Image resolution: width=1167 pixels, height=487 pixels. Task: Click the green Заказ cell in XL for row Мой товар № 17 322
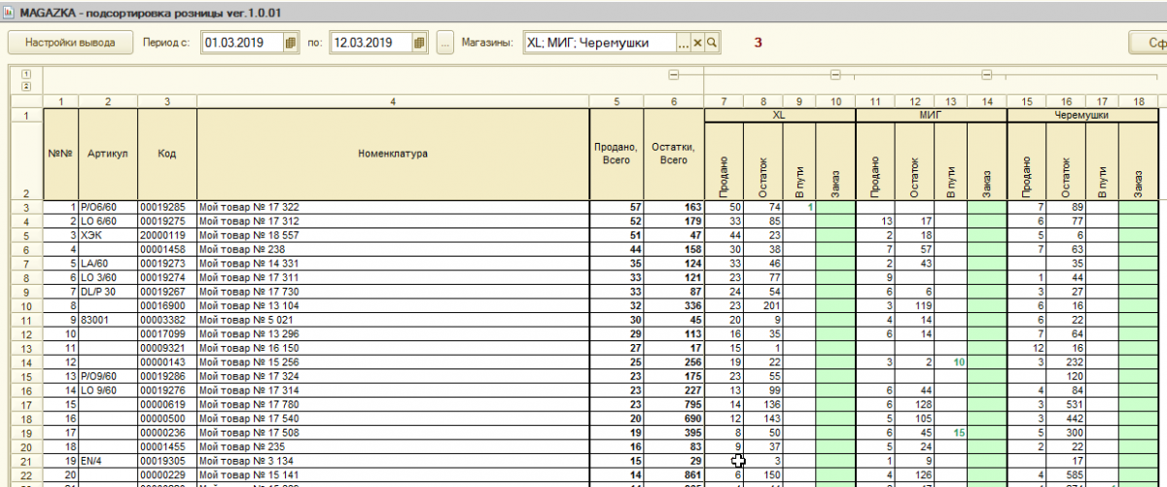835,207
